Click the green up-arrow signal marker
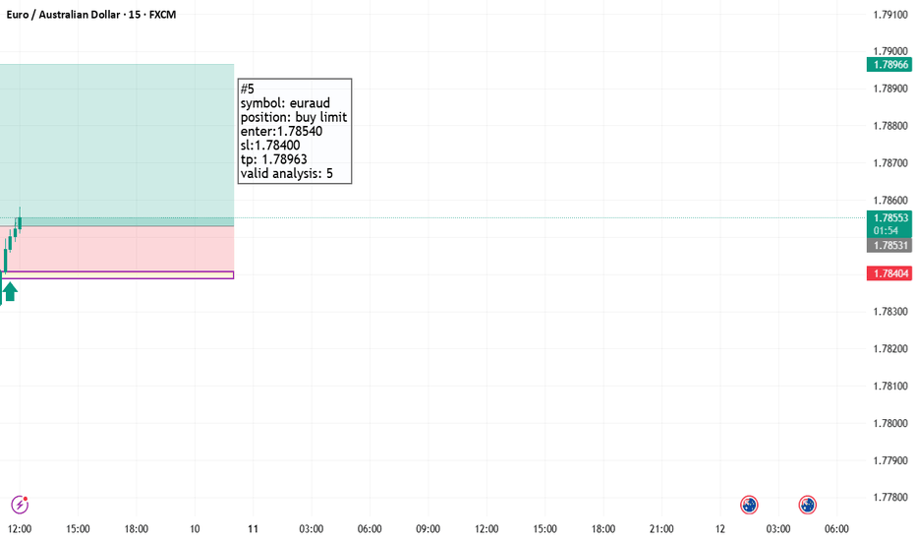The width and height of the screenshot is (916, 541). pos(10,291)
